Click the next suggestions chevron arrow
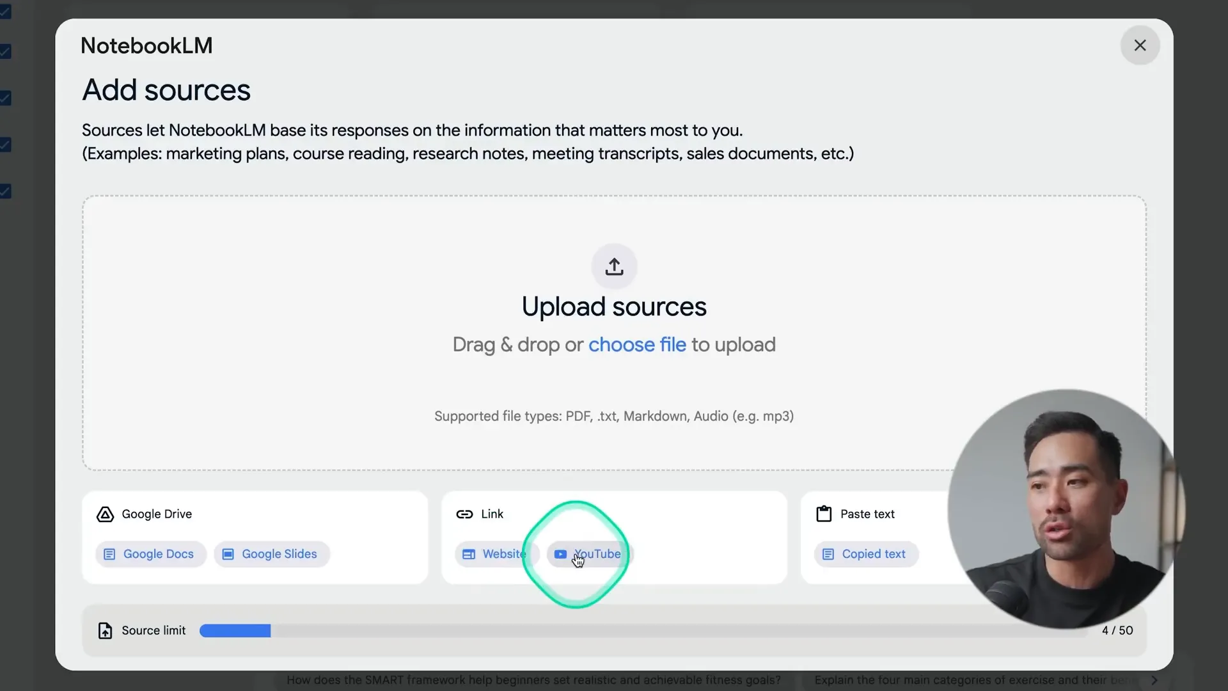The height and width of the screenshot is (691, 1228). click(x=1154, y=680)
